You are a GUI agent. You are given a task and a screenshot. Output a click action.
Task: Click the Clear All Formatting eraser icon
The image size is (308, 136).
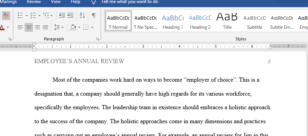coord(6,15)
